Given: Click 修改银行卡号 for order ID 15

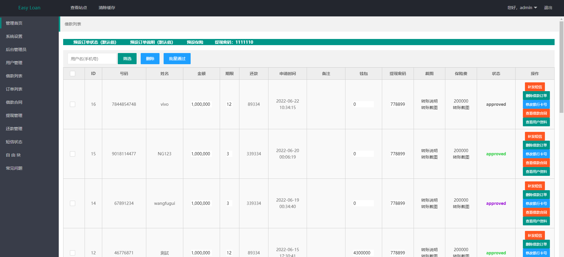Looking at the screenshot, I should click(x=536, y=154).
